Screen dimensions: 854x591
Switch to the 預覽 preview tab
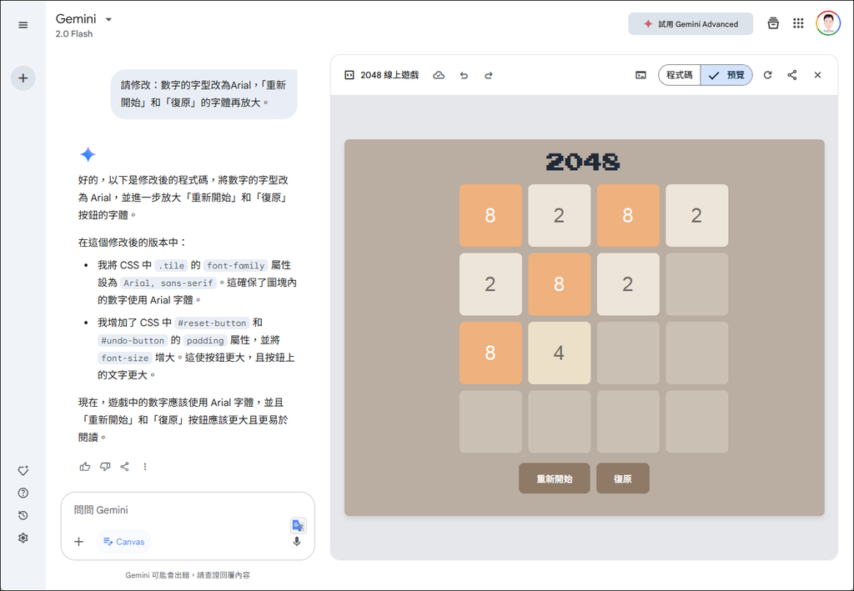pos(726,75)
